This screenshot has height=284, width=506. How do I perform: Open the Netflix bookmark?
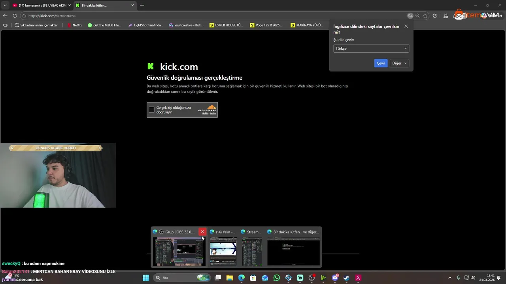click(74, 25)
